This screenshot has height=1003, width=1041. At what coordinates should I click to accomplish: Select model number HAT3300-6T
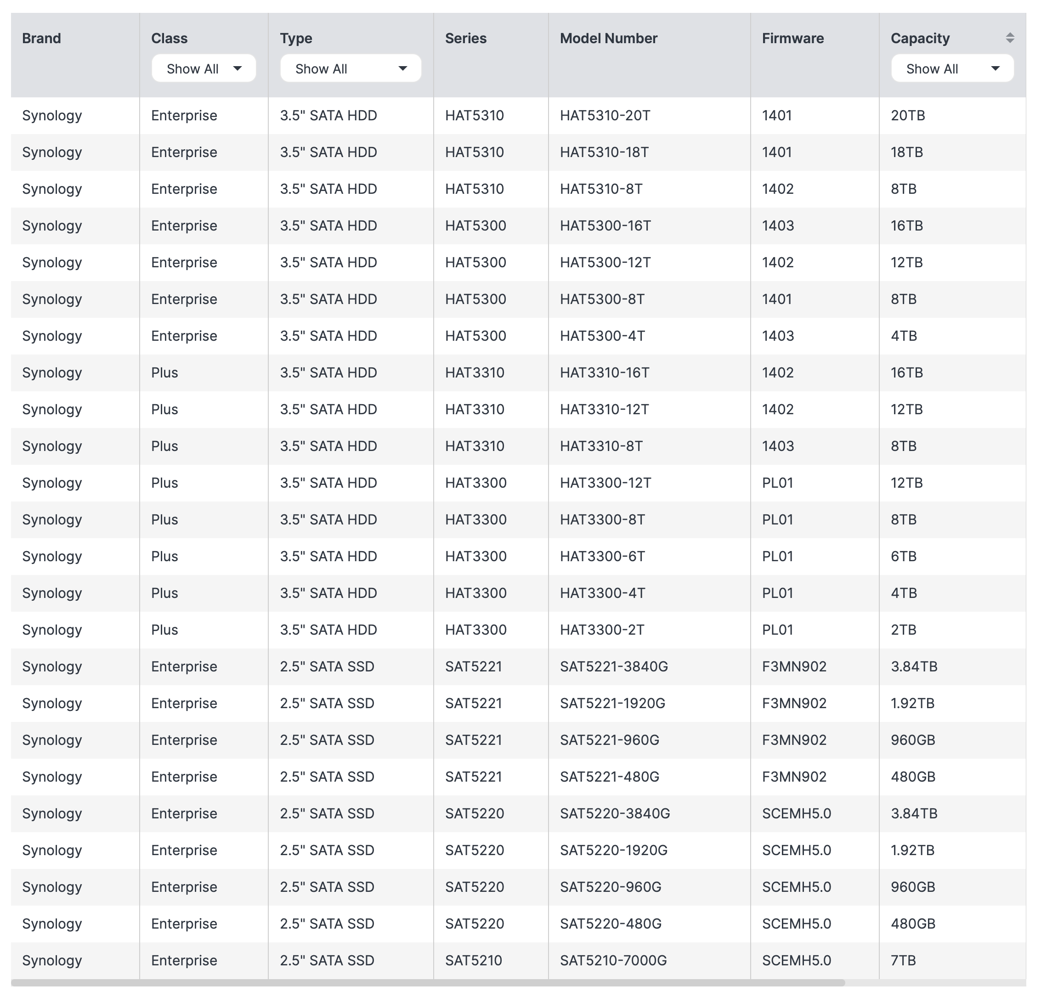(x=602, y=556)
